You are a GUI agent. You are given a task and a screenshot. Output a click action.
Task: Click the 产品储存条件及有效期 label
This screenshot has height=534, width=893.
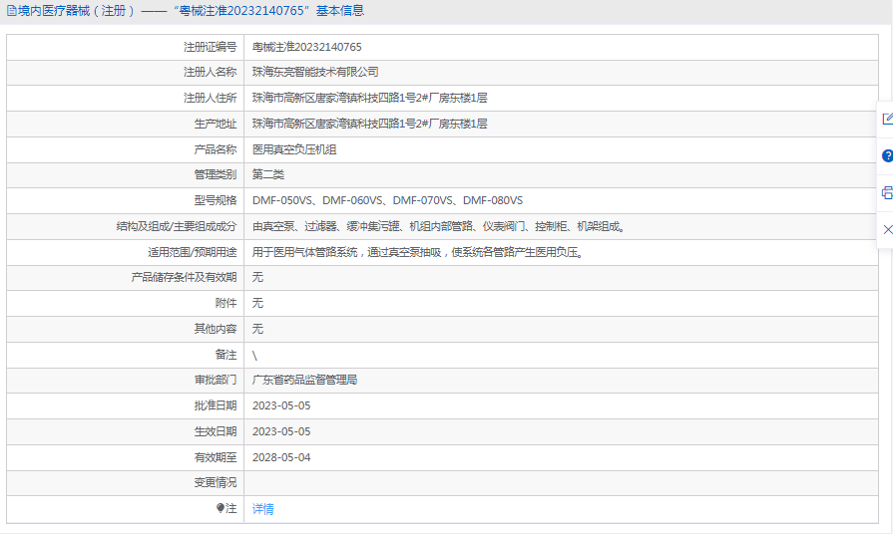[x=184, y=277]
